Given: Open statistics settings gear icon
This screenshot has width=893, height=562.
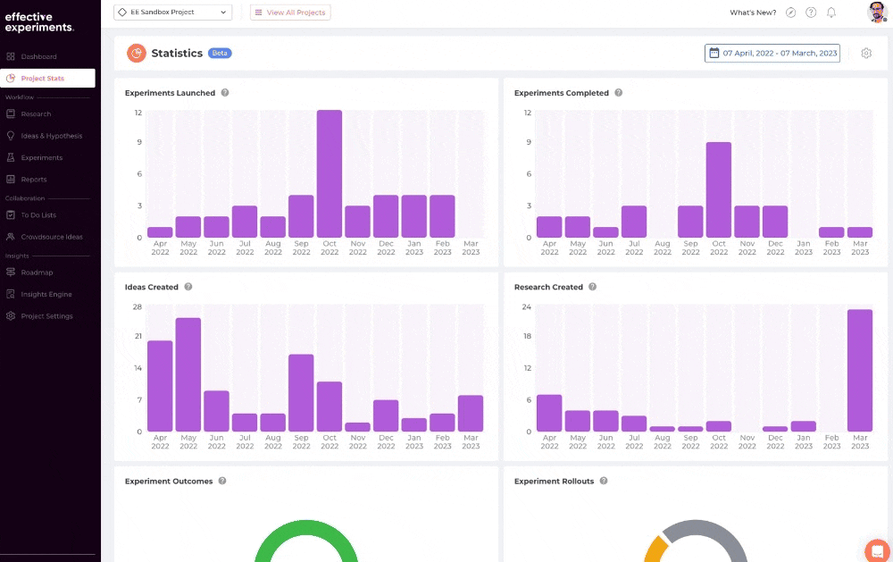Looking at the screenshot, I should pyautogui.click(x=866, y=53).
